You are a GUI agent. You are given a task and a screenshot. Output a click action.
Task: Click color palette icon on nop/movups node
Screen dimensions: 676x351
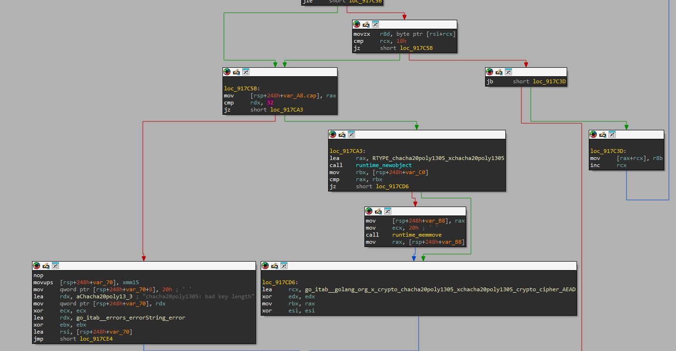point(37,266)
